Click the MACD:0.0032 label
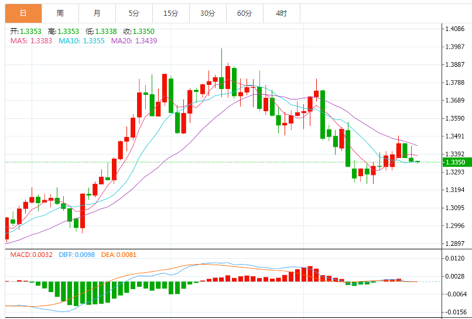This screenshot has height=319, width=472. coord(31,255)
